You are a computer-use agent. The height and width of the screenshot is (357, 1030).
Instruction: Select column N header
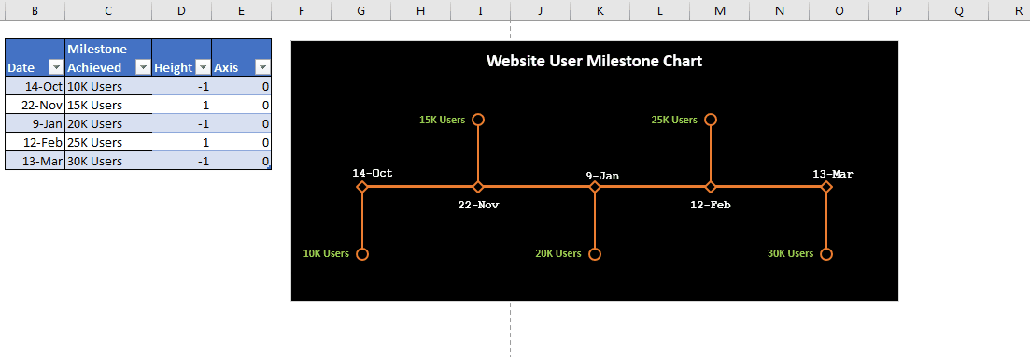tap(779, 10)
